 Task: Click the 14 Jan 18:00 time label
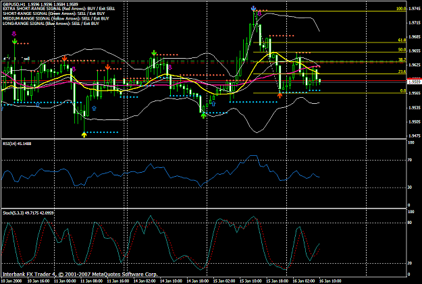198,281
